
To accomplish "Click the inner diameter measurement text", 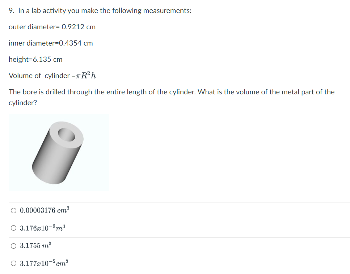I will tap(51, 43).
